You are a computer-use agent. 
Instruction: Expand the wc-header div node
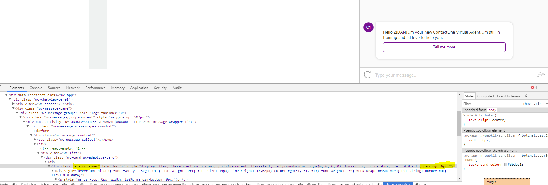13,104
